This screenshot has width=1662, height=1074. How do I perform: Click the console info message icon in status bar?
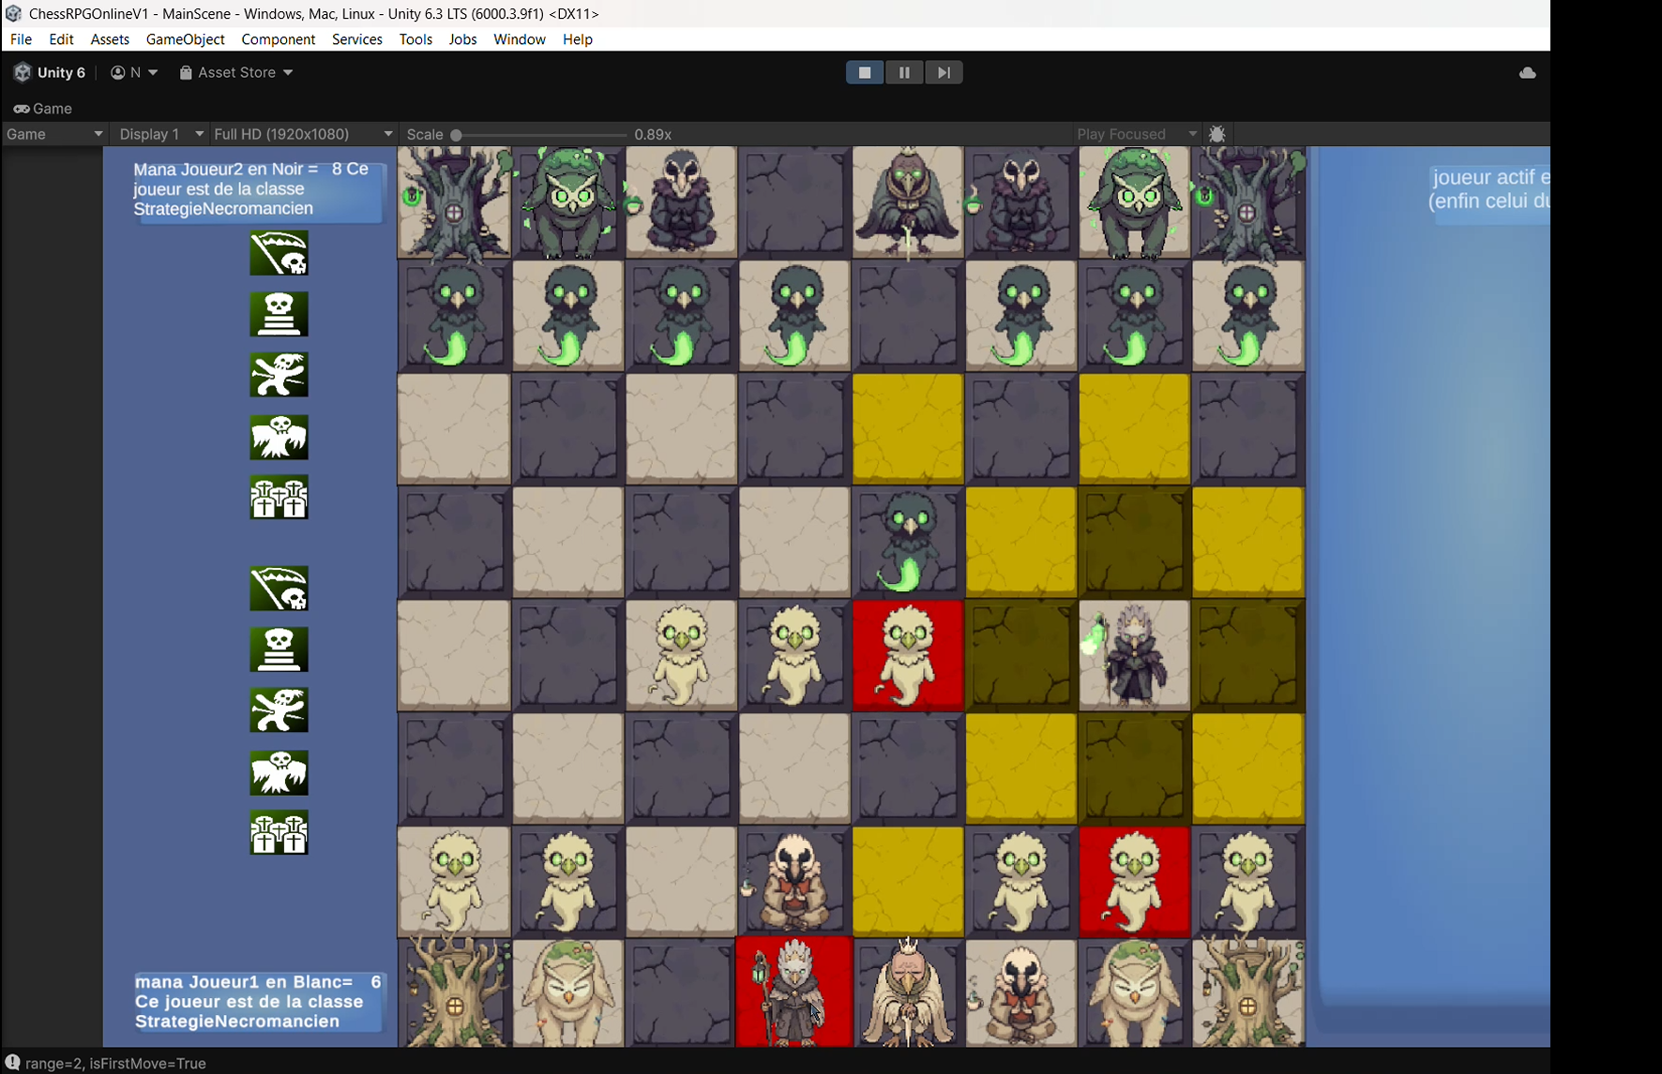[12, 1063]
